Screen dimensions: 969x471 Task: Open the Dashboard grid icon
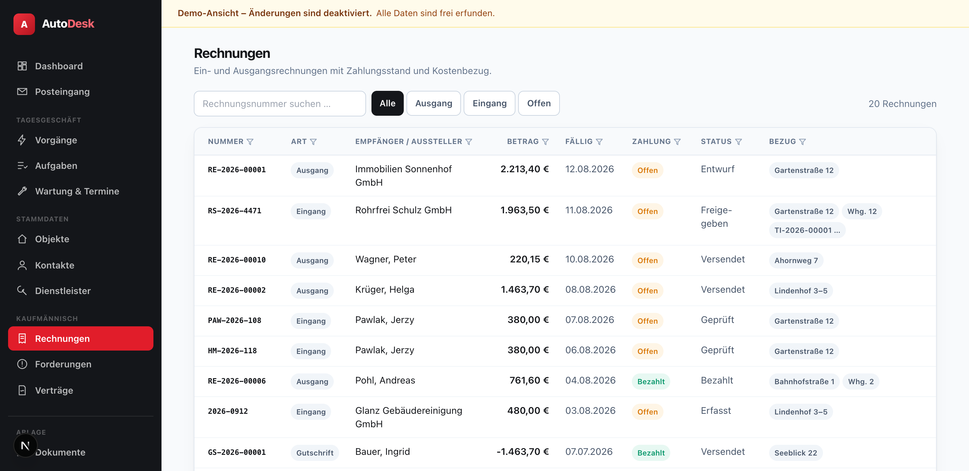pyautogui.click(x=22, y=66)
